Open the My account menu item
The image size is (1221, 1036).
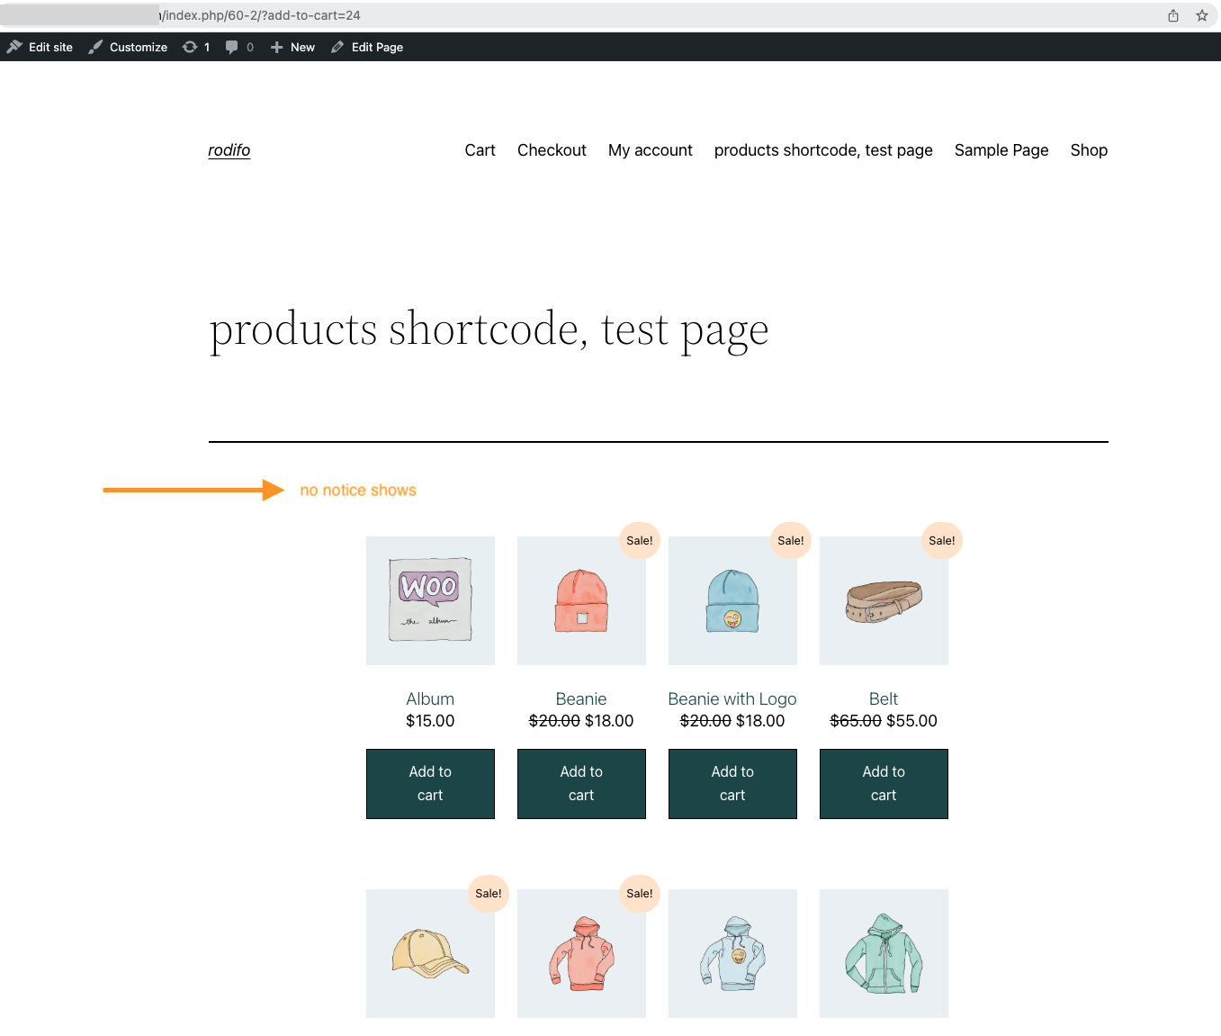[651, 150]
